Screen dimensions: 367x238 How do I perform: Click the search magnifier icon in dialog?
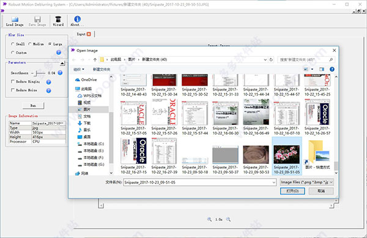tap(331, 60)
